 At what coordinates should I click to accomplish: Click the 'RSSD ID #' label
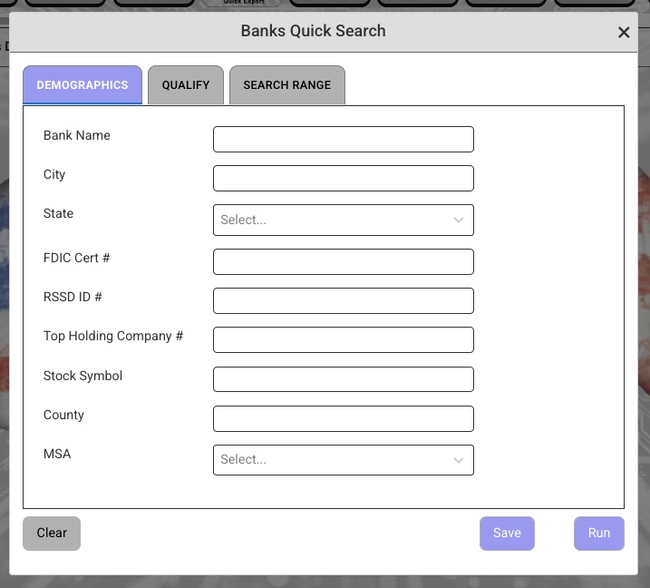coord(73,297)
